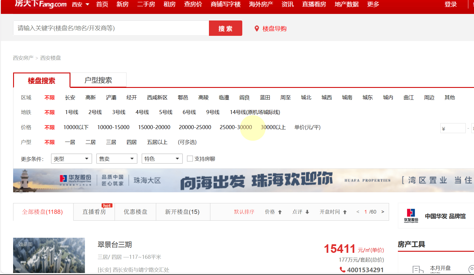This screenshot has width=474, height=275.
Task: Click the 西安楼盘 breadcrumb
Action: 51,58
